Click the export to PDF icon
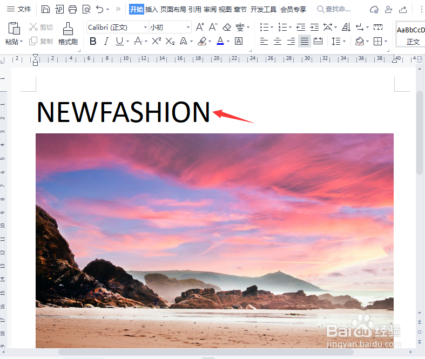The image size is (425, 359). click(59, 10)
